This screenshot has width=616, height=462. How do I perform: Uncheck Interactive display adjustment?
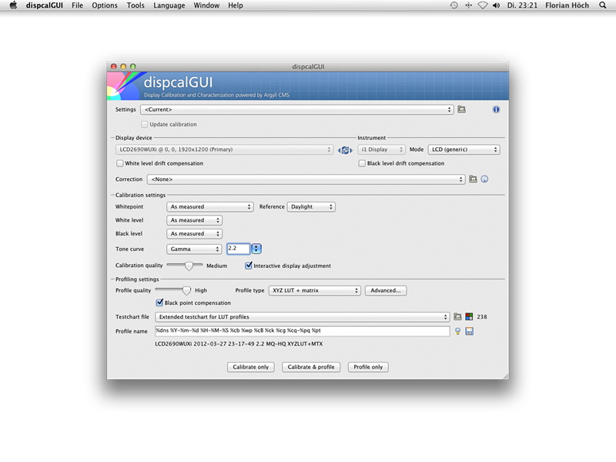point(248,266)
